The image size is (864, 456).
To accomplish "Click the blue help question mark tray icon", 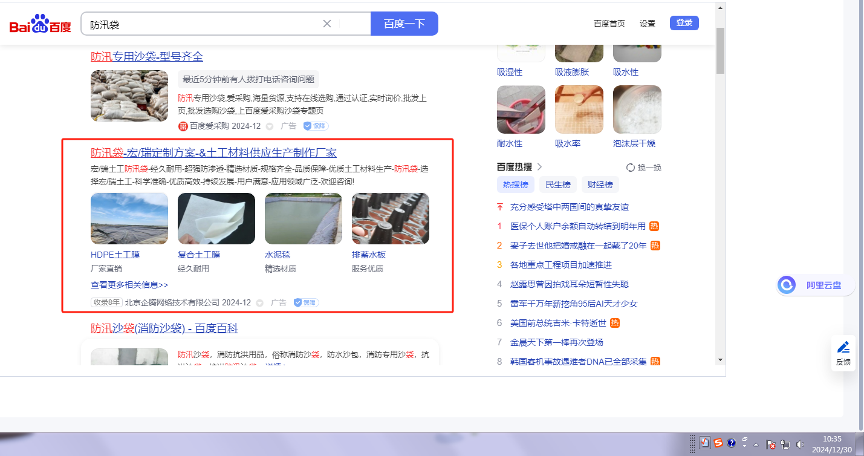I will point(731,443).
